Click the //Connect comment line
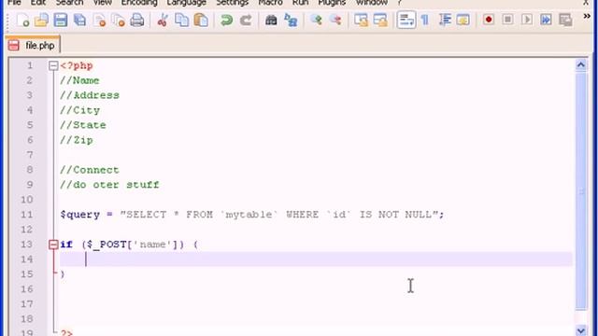 point(90,170)
